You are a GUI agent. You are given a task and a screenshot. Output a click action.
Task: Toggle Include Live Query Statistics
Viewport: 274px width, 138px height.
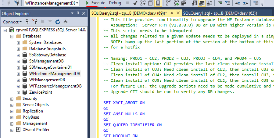point(176,3)
